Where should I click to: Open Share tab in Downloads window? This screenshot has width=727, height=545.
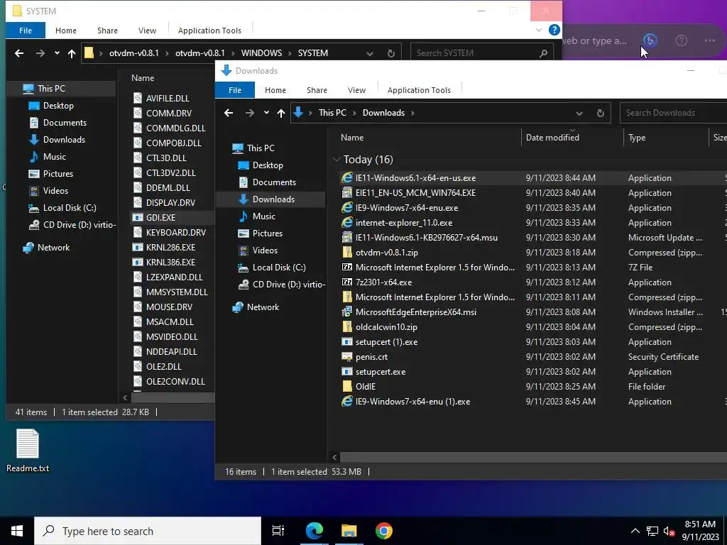point(317,90)
